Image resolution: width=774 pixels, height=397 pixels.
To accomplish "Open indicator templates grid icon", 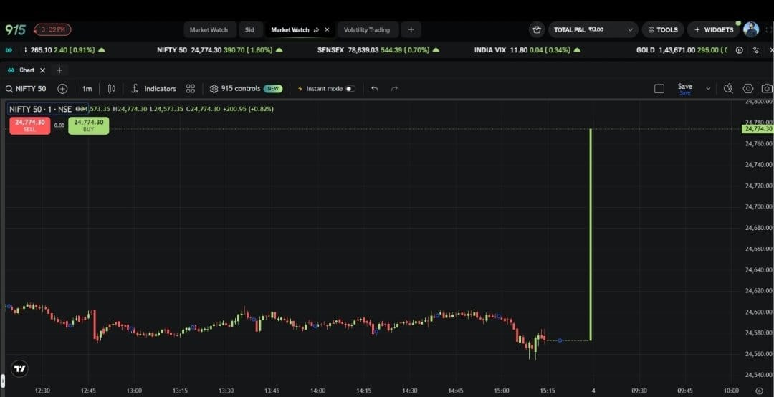I will click(191, 89).
